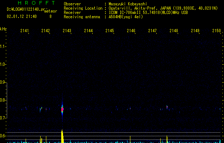This screenshot has width=224, height=143.
Task: Click frequency axis label 0.6
Action: 3,136
